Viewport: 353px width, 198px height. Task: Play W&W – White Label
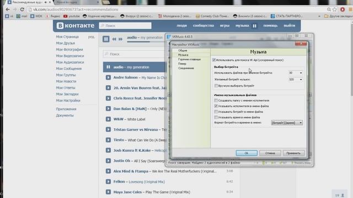point(108,119)
